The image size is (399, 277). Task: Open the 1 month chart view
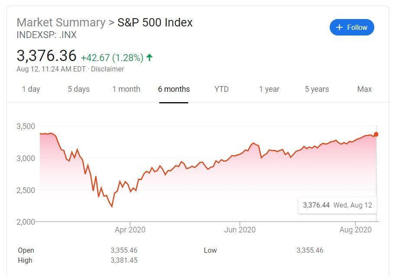point(126,89)
